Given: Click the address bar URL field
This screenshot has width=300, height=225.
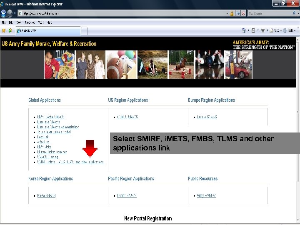Looking at the screenshot, I should pos(122,13).
